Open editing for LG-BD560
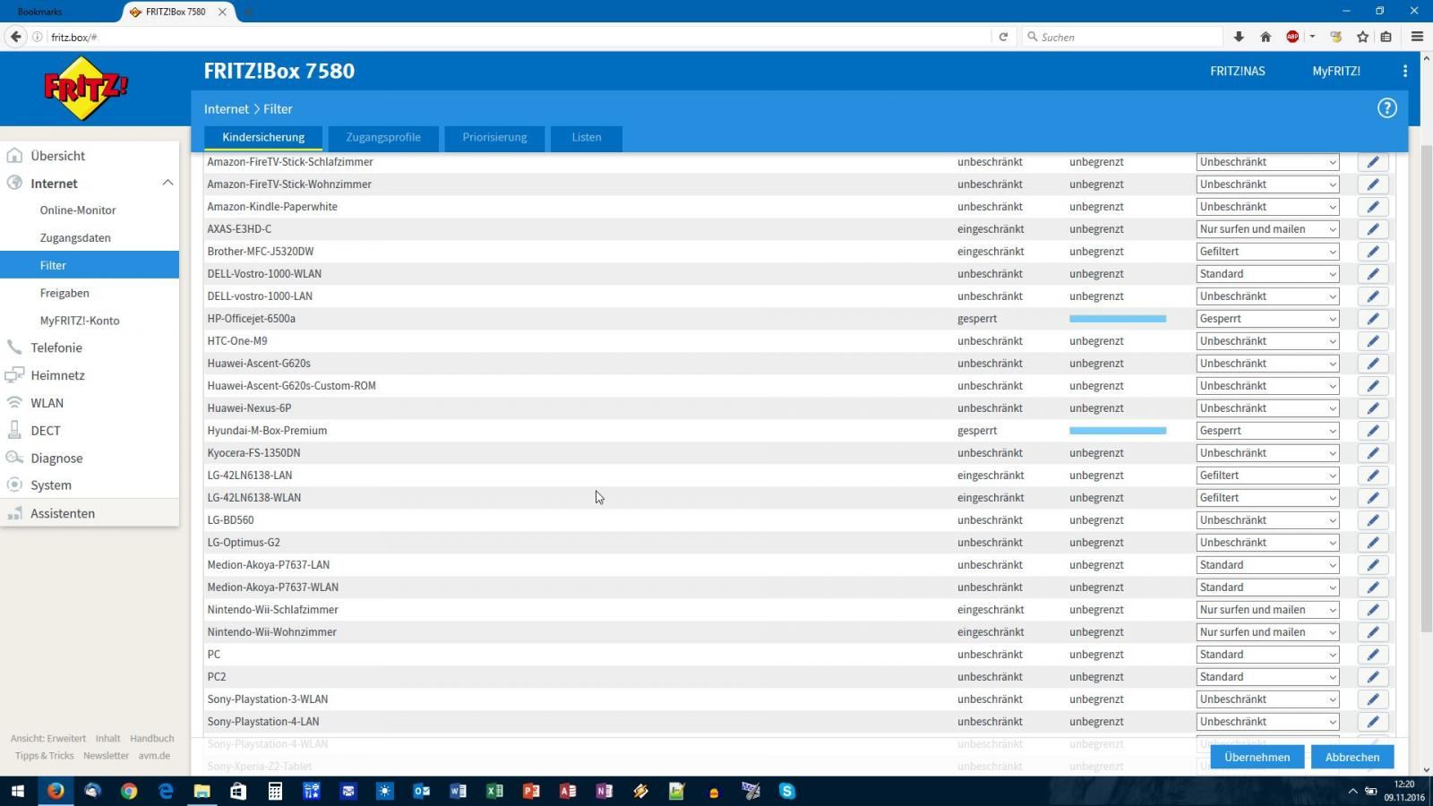Image resolution: width=1433 pixels, height=806 pixels. pyautogui.click(x=1372, y=520)
